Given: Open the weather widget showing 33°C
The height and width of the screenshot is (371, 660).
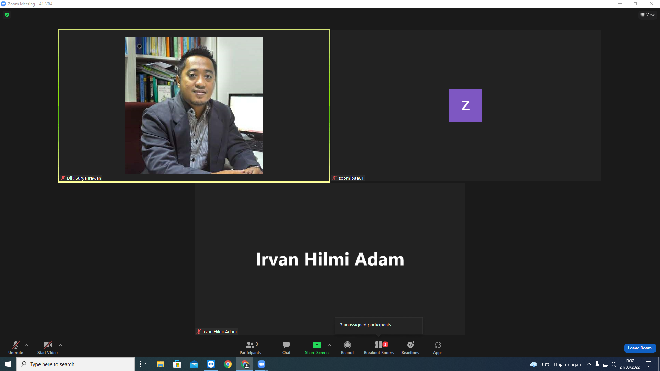Looking at the screenshot, I should point(555,364).
